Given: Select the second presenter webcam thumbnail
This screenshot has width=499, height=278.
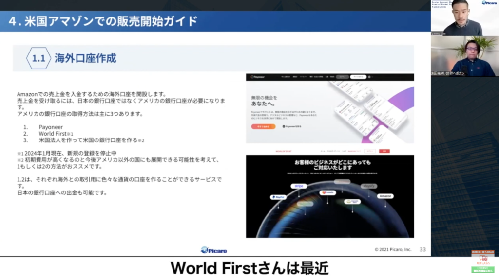Looking at the screenshot, I should 464,56.
